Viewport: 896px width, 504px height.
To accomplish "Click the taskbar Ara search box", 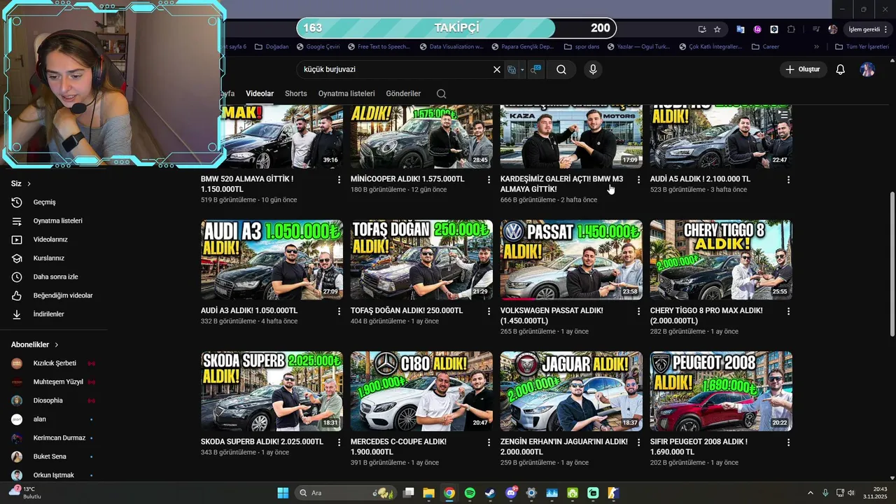I will click(x=345, y=493).
